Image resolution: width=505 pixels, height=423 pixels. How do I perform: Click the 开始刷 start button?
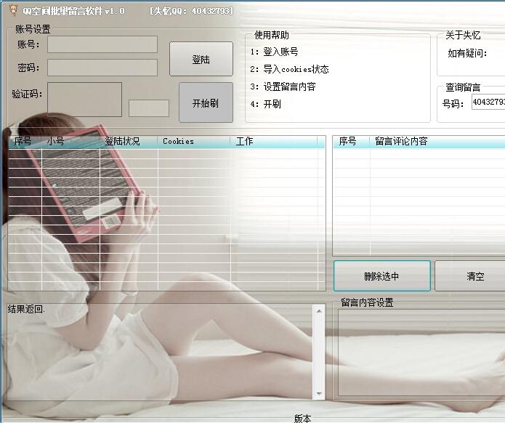point(206,102)
